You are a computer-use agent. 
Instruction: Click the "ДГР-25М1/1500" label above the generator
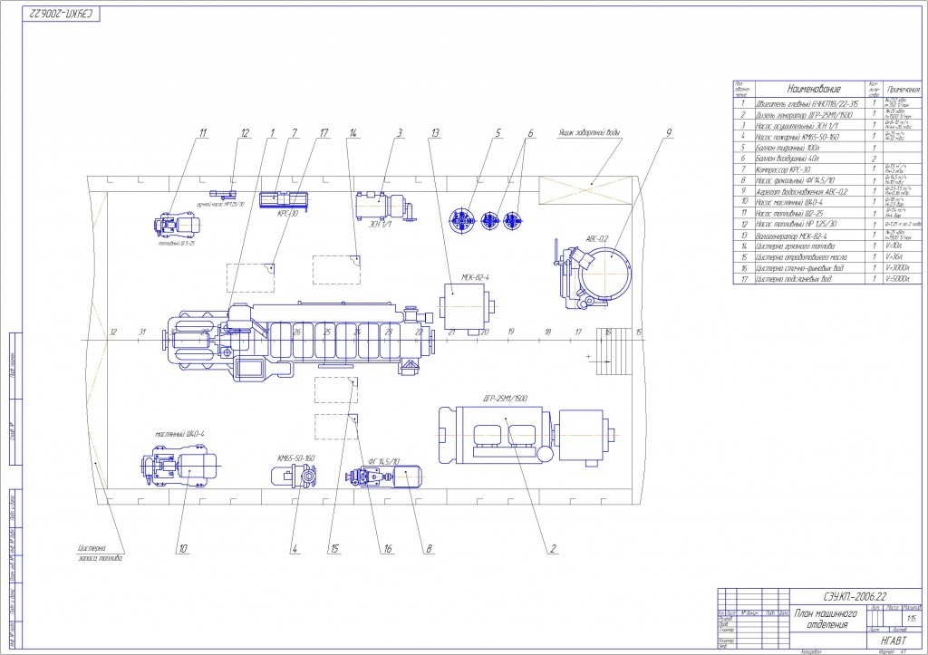point(505,399)
